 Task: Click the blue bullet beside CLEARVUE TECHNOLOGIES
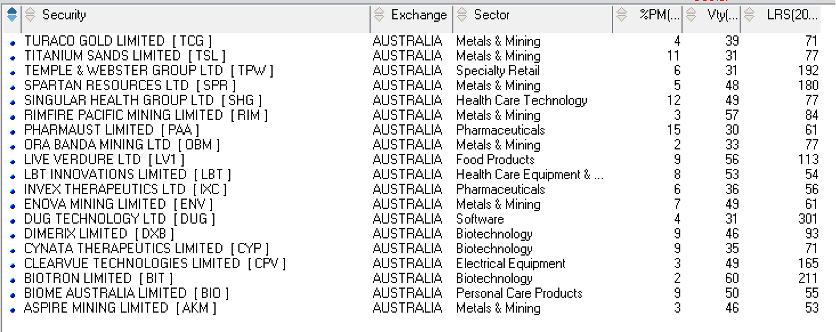pos(13,265)
